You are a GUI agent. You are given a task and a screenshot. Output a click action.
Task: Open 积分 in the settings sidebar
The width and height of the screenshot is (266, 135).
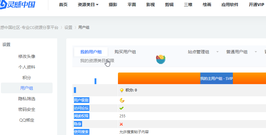27,78
